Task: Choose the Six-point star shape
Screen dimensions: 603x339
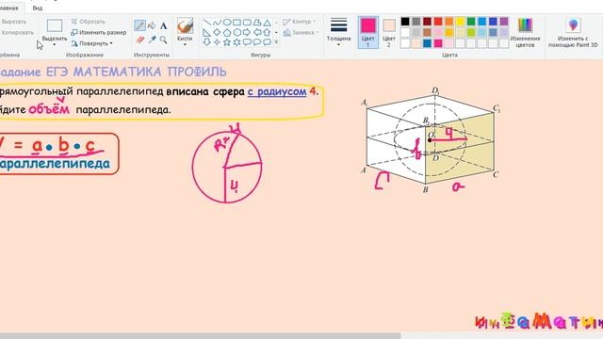Action: [236, 41]
